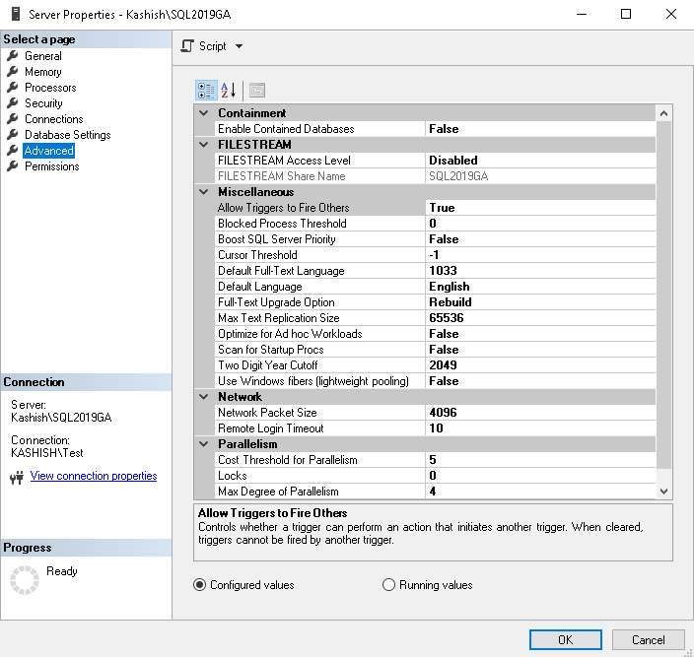Click the wrench icon beside General
The image size is (694, 657).
point(13,56)
